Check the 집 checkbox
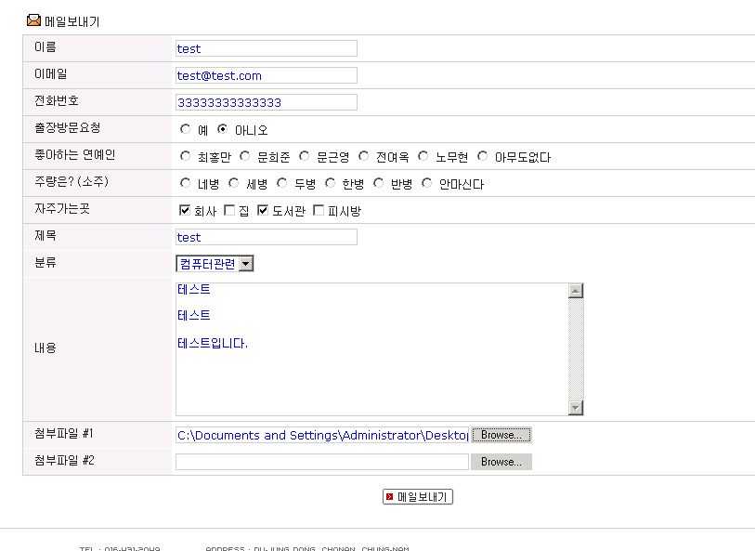This screenshot has height=551, width=755. click(x=229, y=211)
